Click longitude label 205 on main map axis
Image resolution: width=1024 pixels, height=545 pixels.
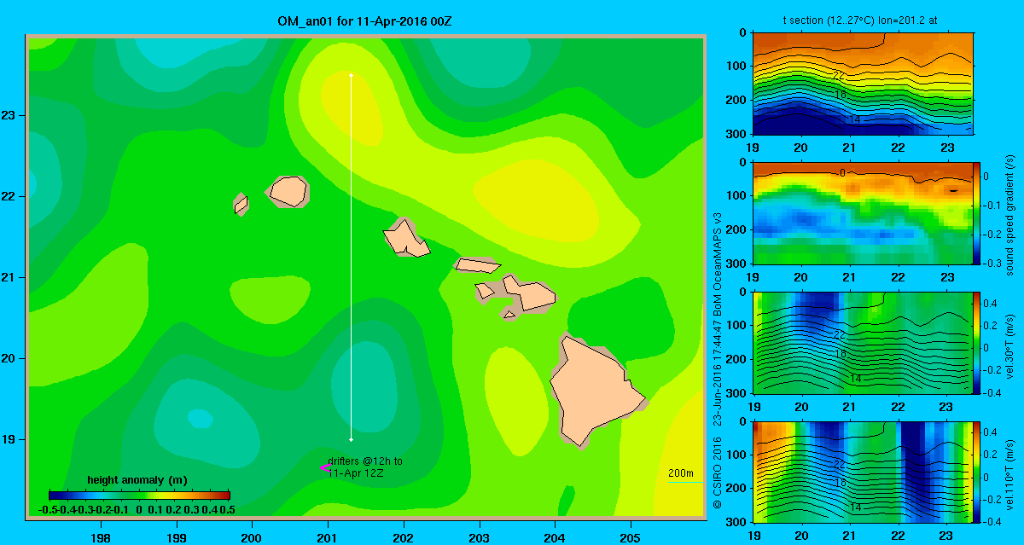pyautogui.click(x=631, y=537)
